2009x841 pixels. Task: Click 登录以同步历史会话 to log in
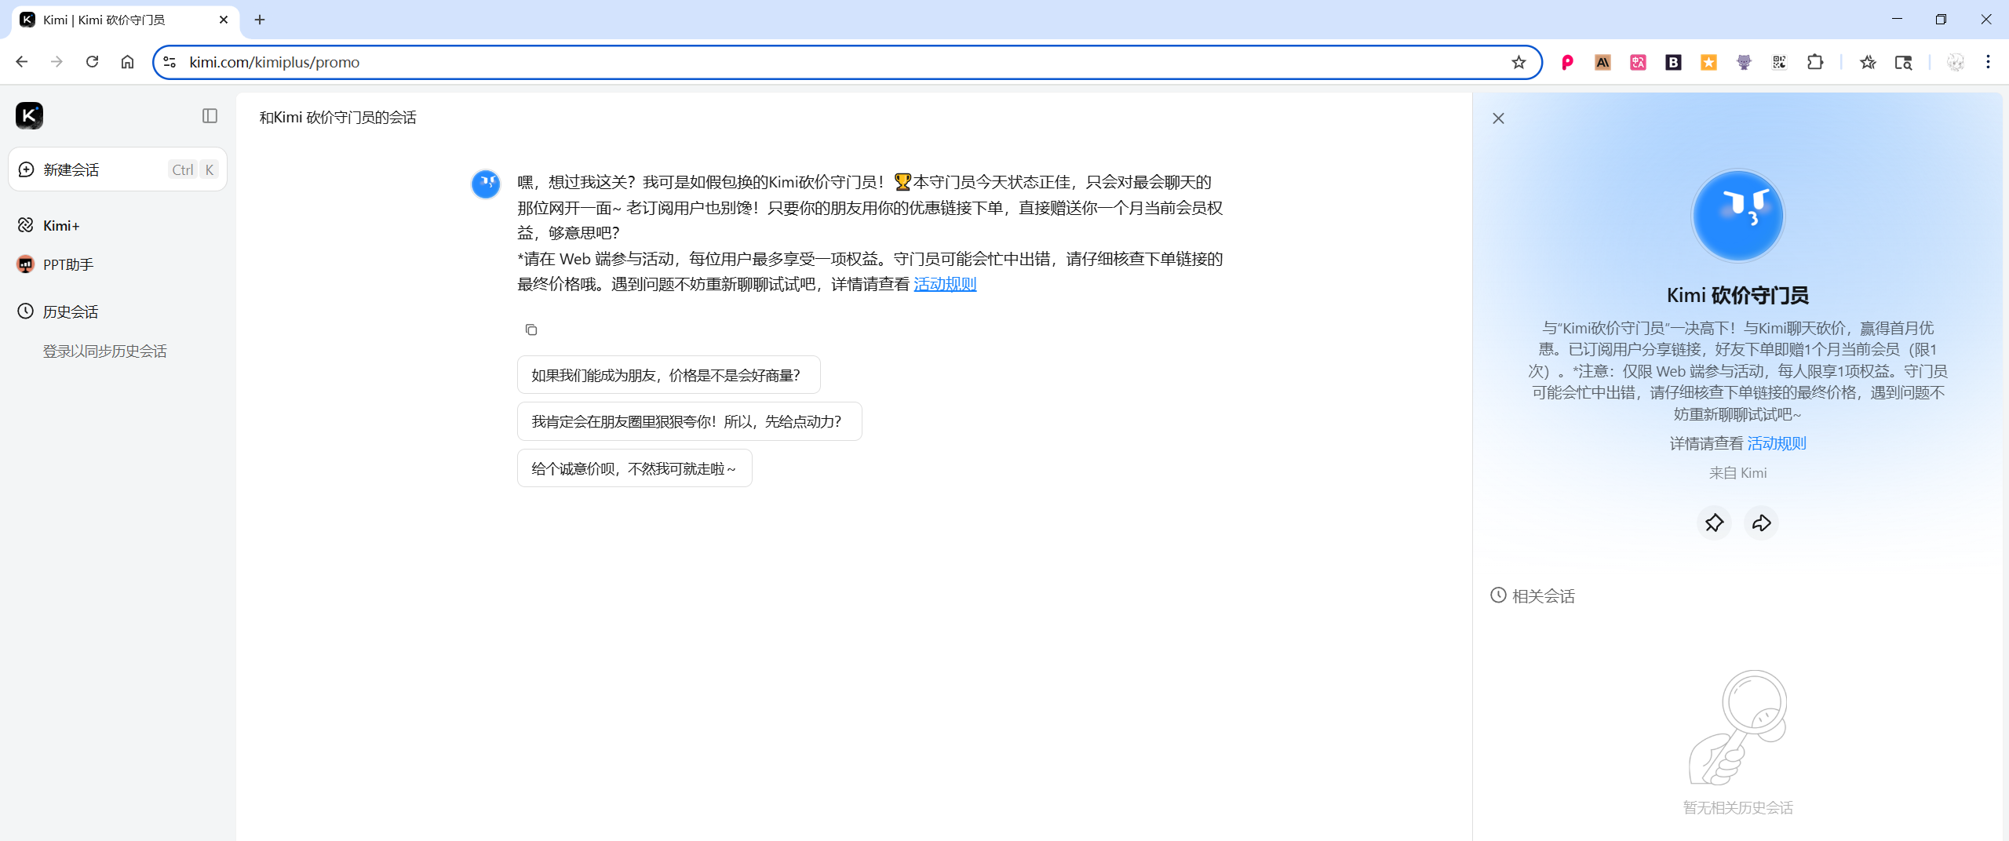(x=104, y=351)
